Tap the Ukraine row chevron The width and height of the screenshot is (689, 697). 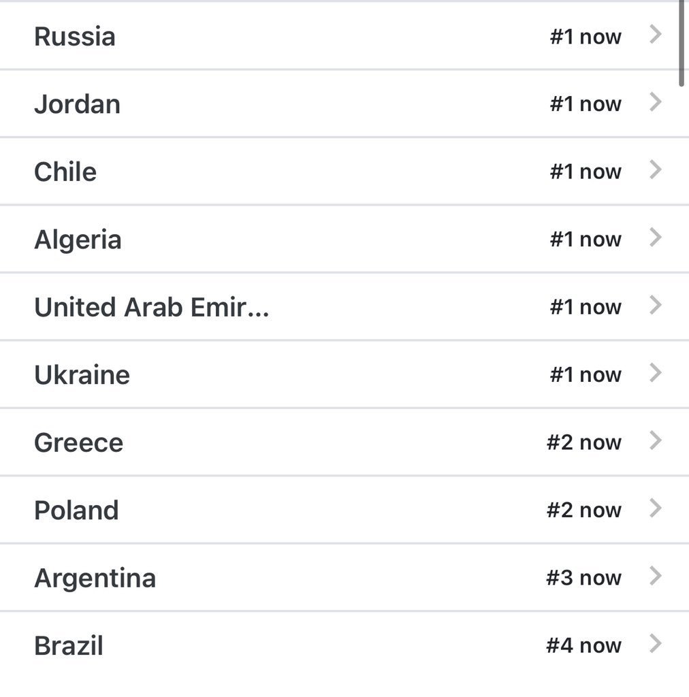(655, 373)
